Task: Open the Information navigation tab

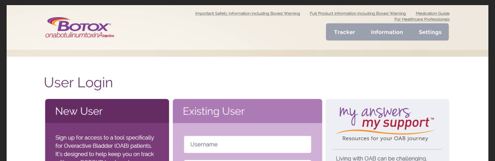Action: tap(387, 32)
